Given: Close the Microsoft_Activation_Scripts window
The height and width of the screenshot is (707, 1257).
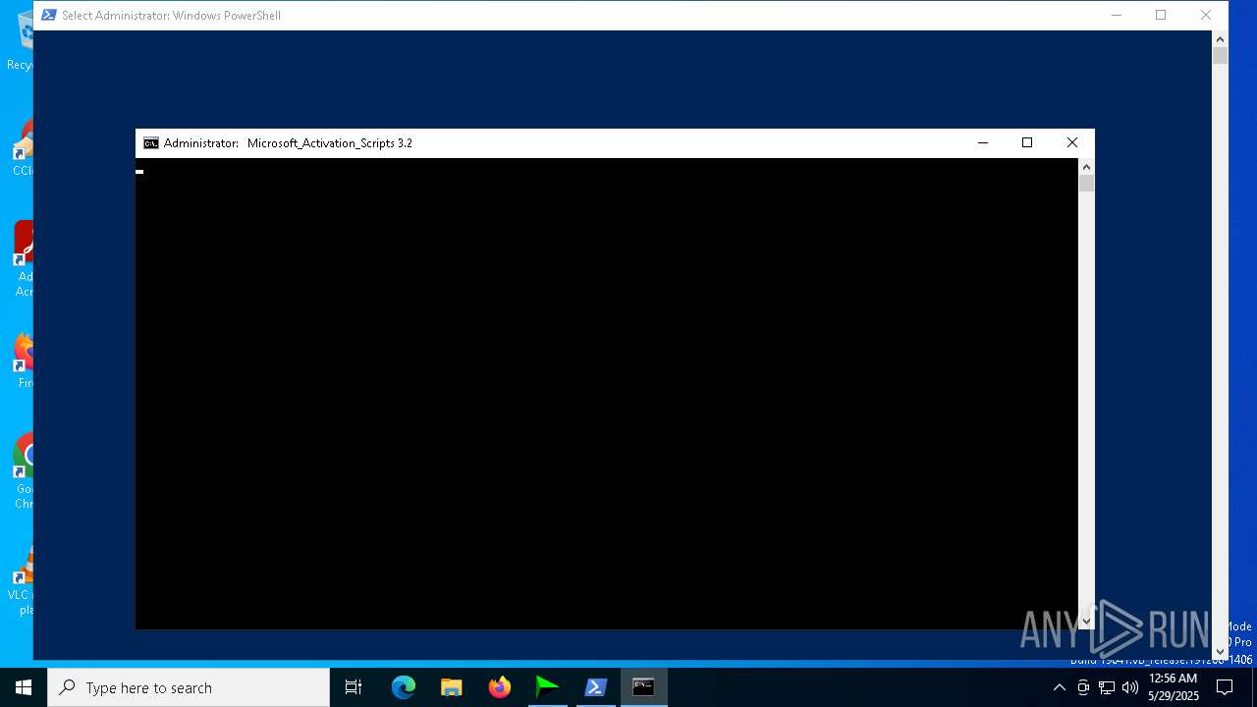Looking at the screenshot, I should point(1072,142).
